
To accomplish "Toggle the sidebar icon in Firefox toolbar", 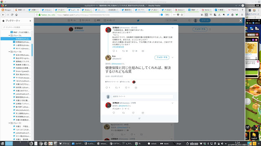I will tap(206, 15).
